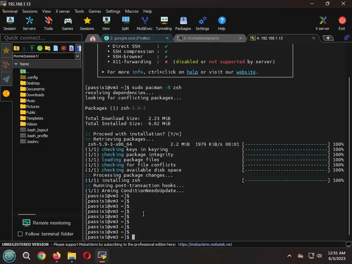Open Chrome from the taskbar
Viewport: 352px width, 264px height.
[42, 256]
